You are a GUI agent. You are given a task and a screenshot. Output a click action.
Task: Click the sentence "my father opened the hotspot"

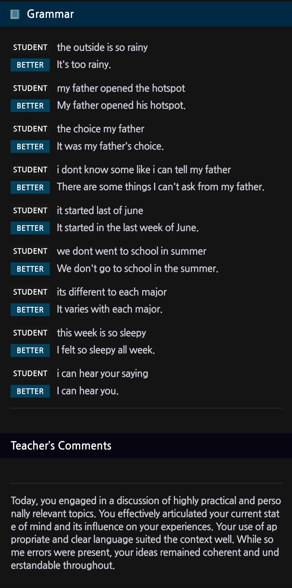coord(121,88)
